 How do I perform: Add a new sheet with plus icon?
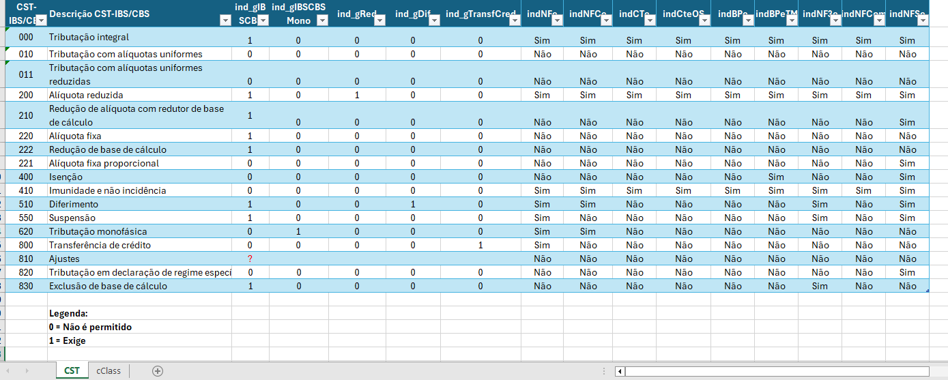tap(158, 371)
